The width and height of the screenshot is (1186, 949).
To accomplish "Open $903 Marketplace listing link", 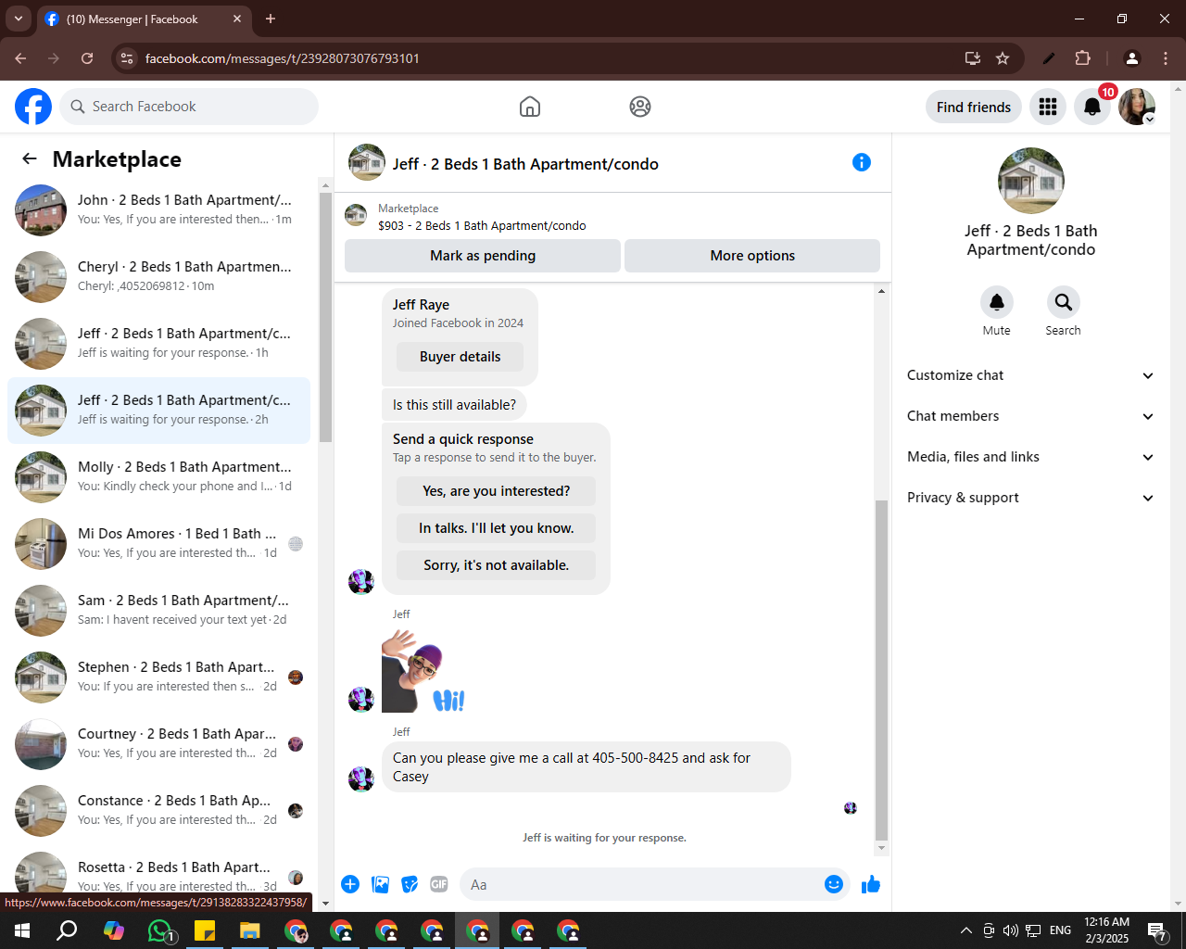I will click(x=482, y=225).
